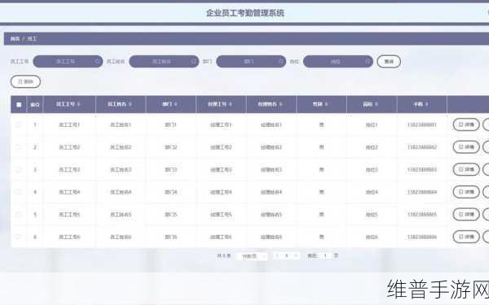Click the search icon in 员工姓名 filter
This screenshot has width=489, height=305.
[x=194, y=61]
